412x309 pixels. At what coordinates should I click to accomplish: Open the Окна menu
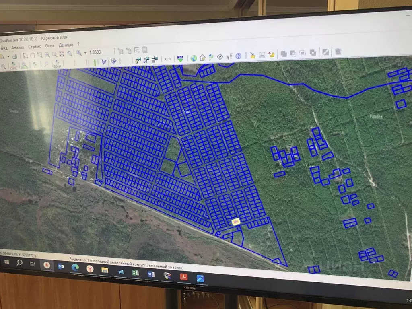49,46
